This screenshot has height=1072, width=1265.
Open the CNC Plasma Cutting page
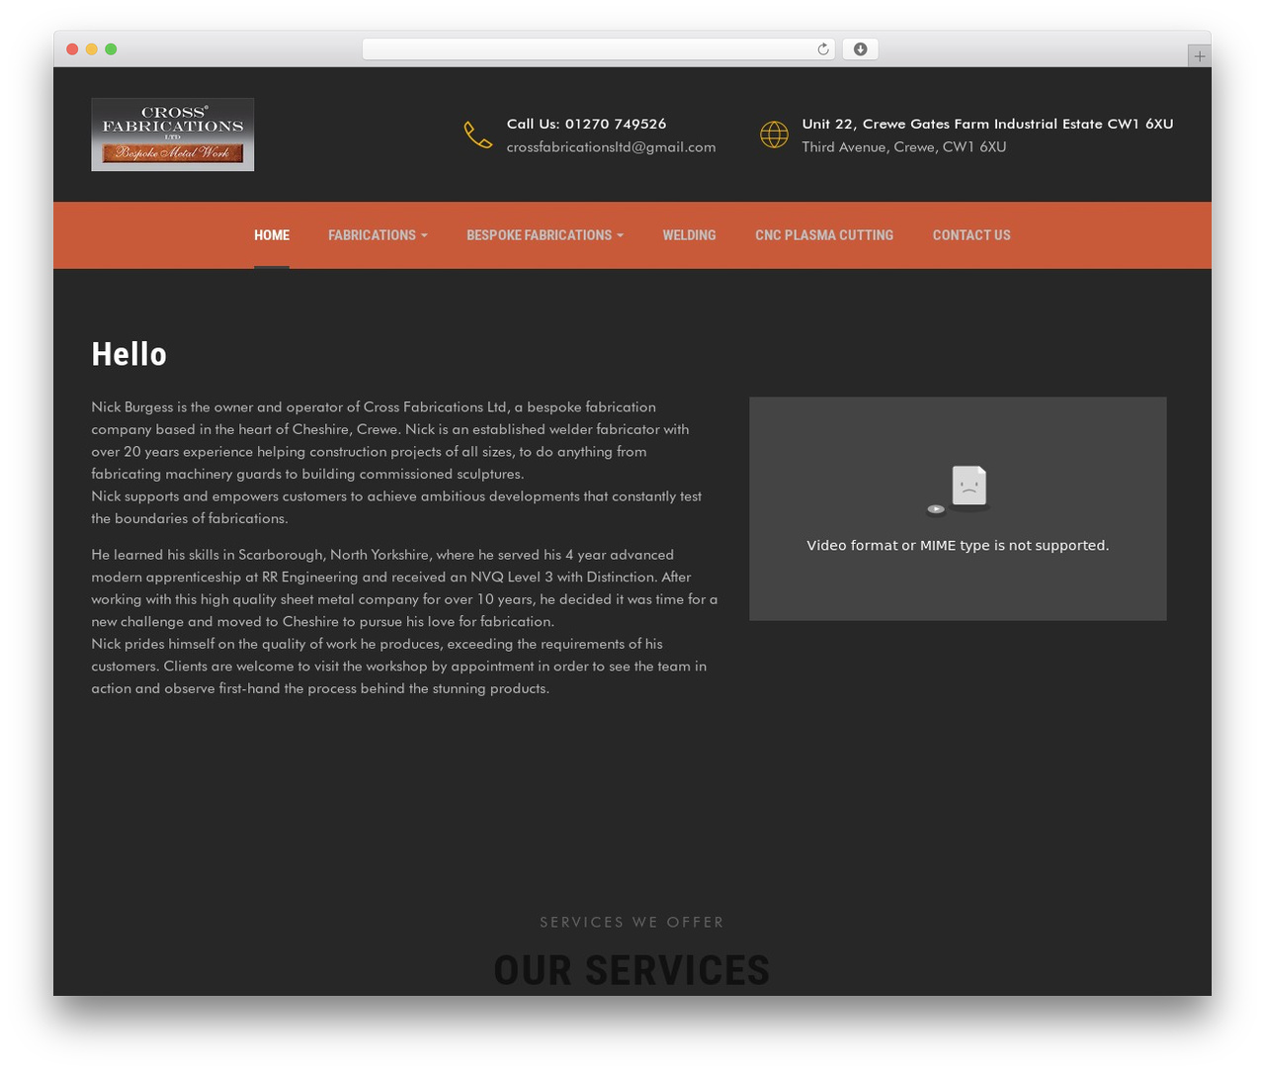coord(824,235)
